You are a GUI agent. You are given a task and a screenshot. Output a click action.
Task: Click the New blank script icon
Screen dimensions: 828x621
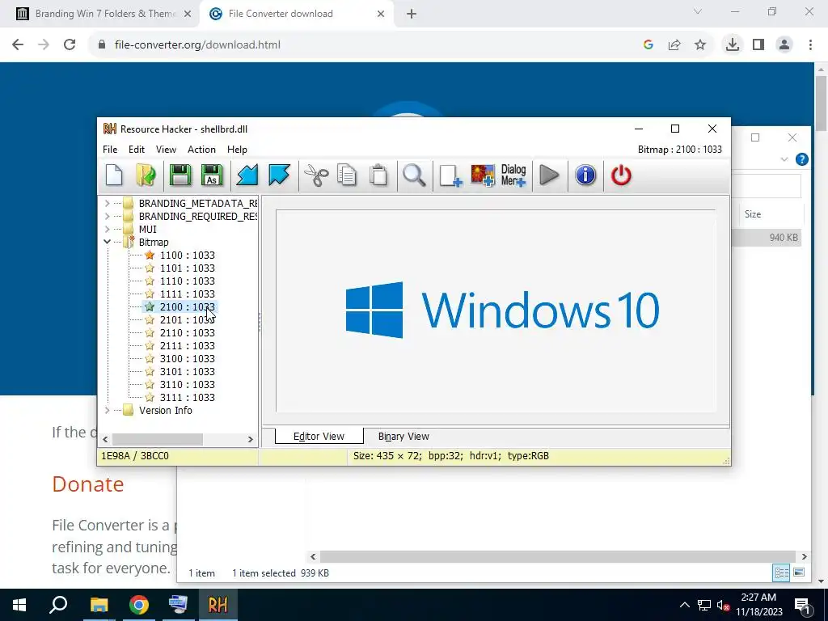tap(114, 175)
